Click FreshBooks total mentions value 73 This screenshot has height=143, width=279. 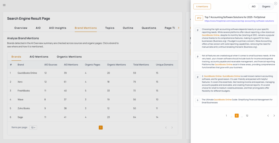[134, 91]
